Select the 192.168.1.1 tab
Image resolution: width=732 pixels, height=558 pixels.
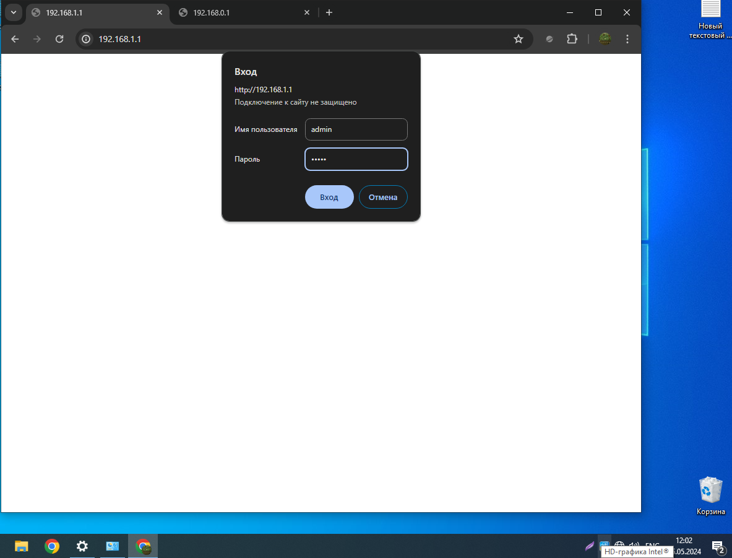pyautogui.click(x=93, y=12)
